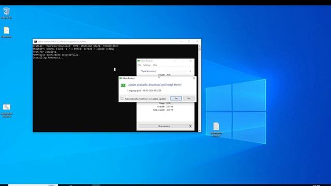Image resolution: width=331 pixels, height=186 pixels.
Task: Open the Help menu in Mem Reduct
Action: tap(155, 65)
